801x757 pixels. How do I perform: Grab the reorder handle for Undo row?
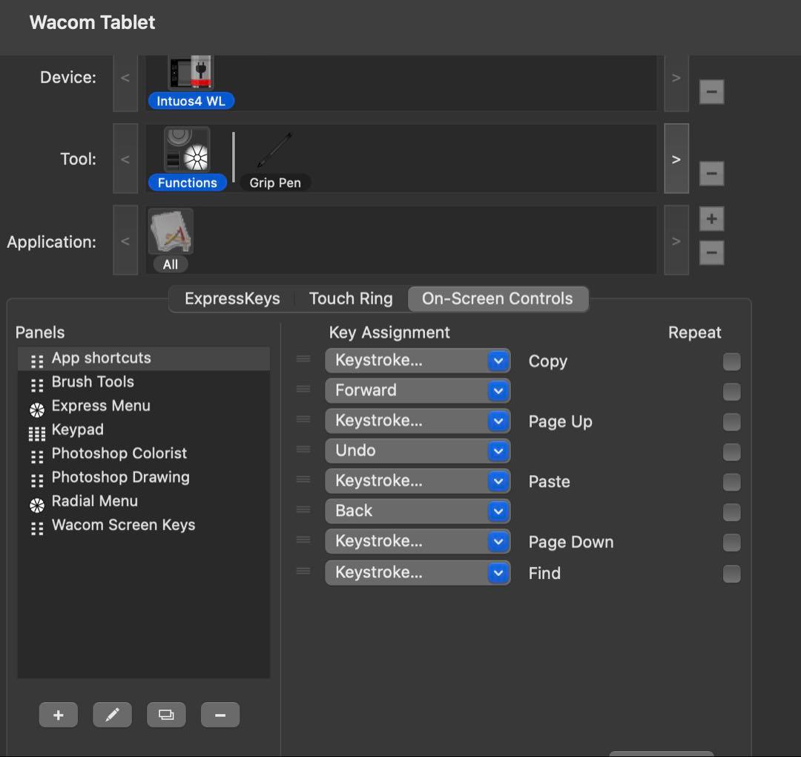pyautogui.click(x=303, y=449)
